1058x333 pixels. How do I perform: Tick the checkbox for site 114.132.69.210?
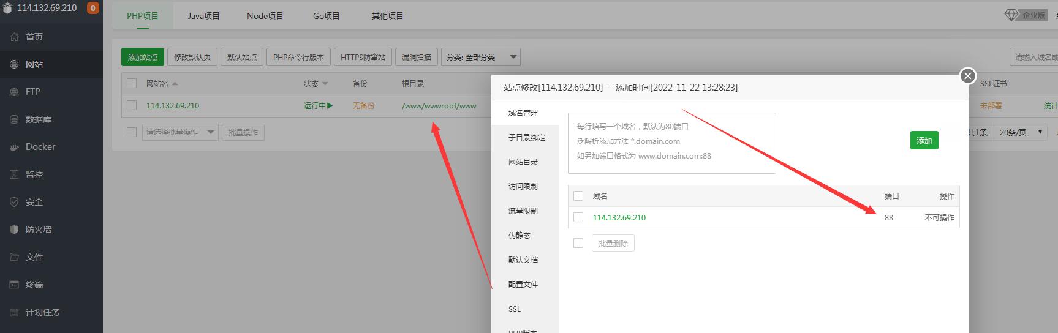132,105
